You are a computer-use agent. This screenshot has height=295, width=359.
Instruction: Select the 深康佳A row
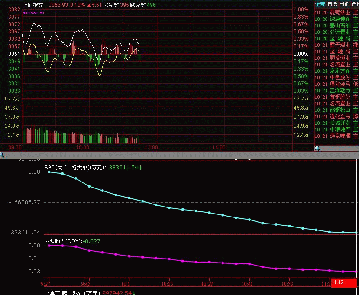[x=336, y=19]
